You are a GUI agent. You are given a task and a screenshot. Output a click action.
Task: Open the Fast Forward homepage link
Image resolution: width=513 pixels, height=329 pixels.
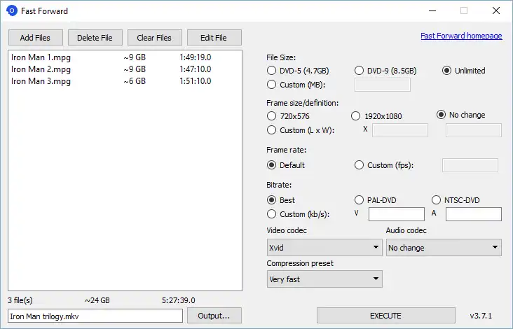coord(461,36)
